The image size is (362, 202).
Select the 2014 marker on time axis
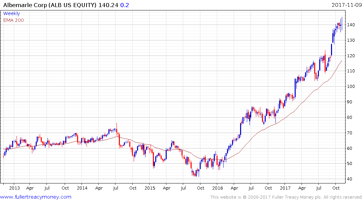[x=82, y=188]
